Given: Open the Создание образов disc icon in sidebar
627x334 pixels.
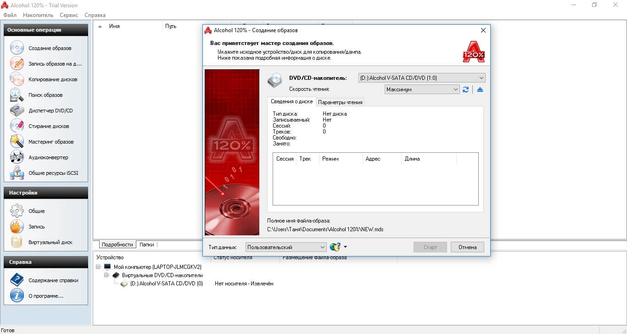Looking at the screenshot, I should pyautogui.click(x=17, y=48).
